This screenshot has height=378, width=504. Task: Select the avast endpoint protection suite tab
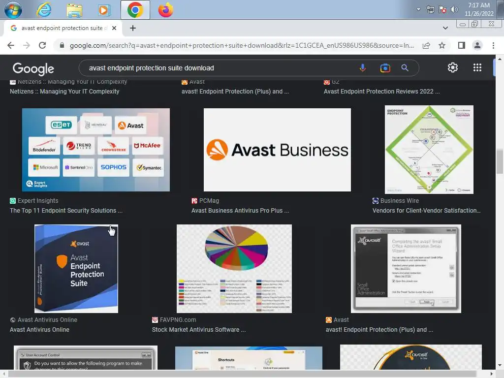[x=63, y=28]
